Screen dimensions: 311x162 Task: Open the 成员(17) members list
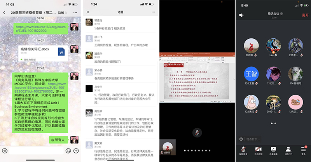(288, 150)
